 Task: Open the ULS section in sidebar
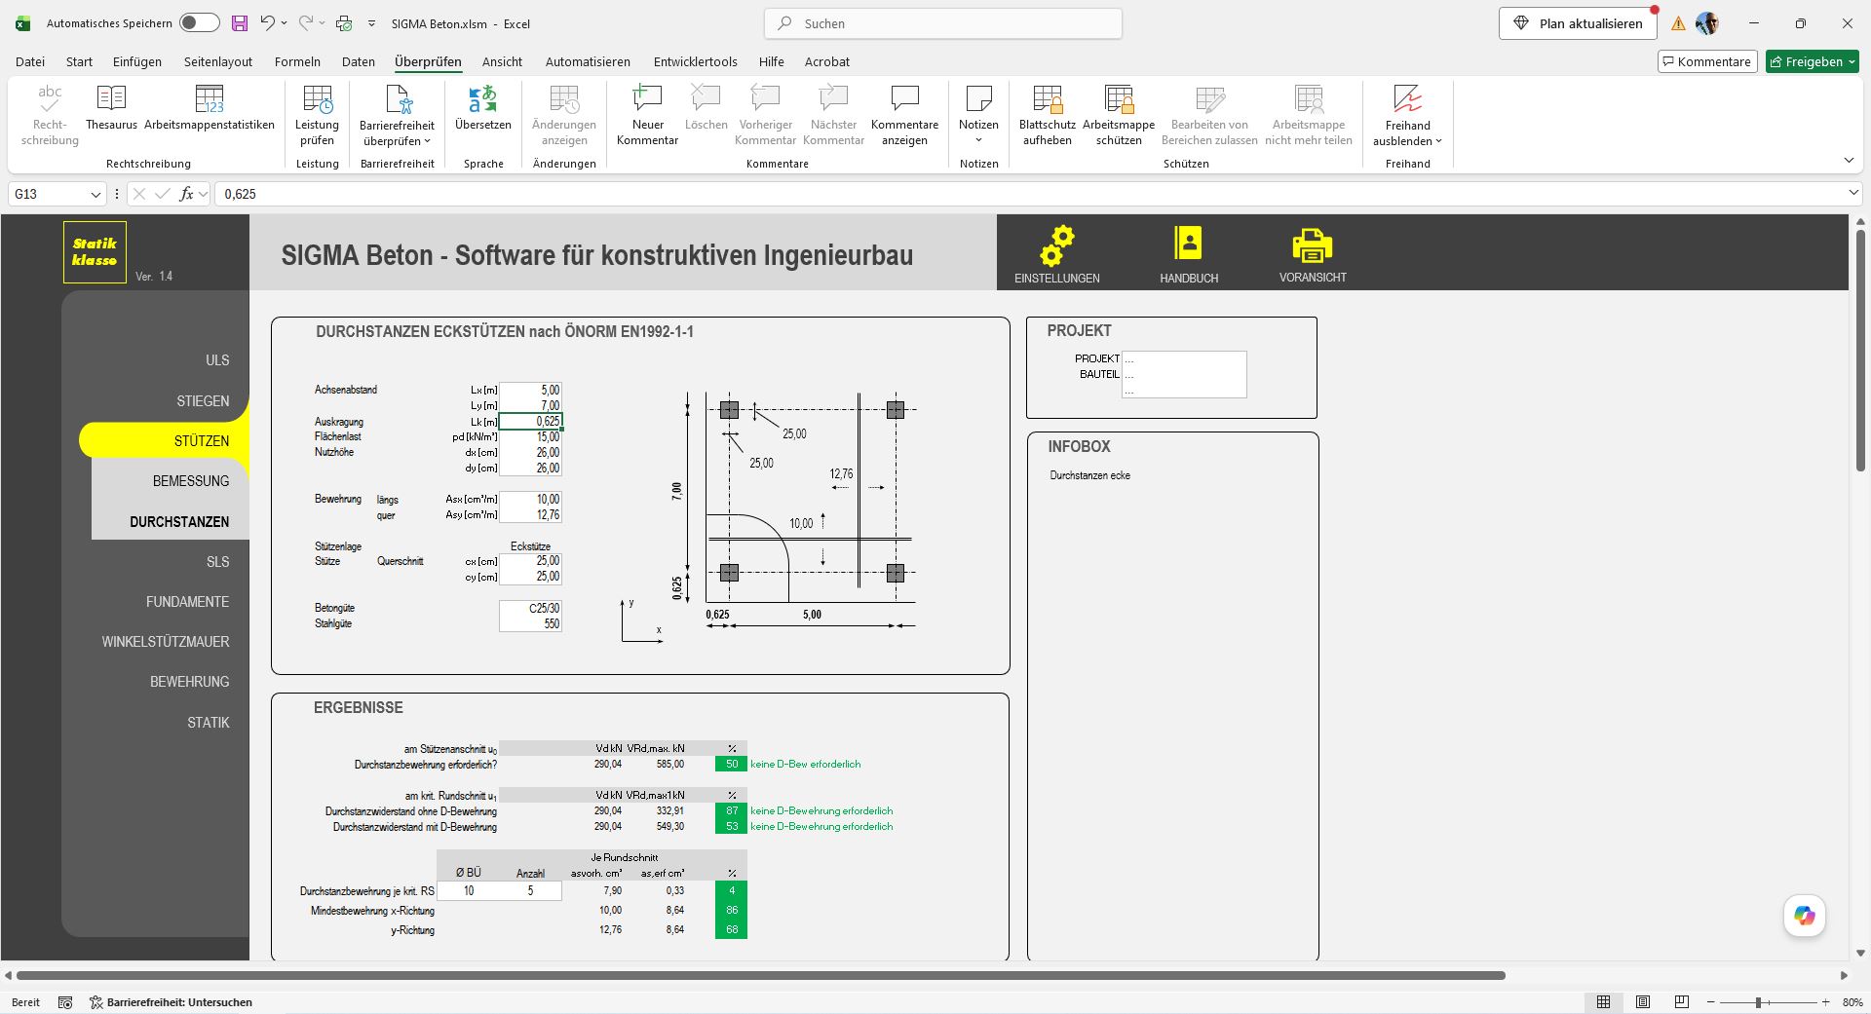pos(217,359)
